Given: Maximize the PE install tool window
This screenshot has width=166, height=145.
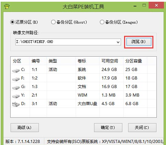Looking at the screenshot, I should (x=144, y=5).
